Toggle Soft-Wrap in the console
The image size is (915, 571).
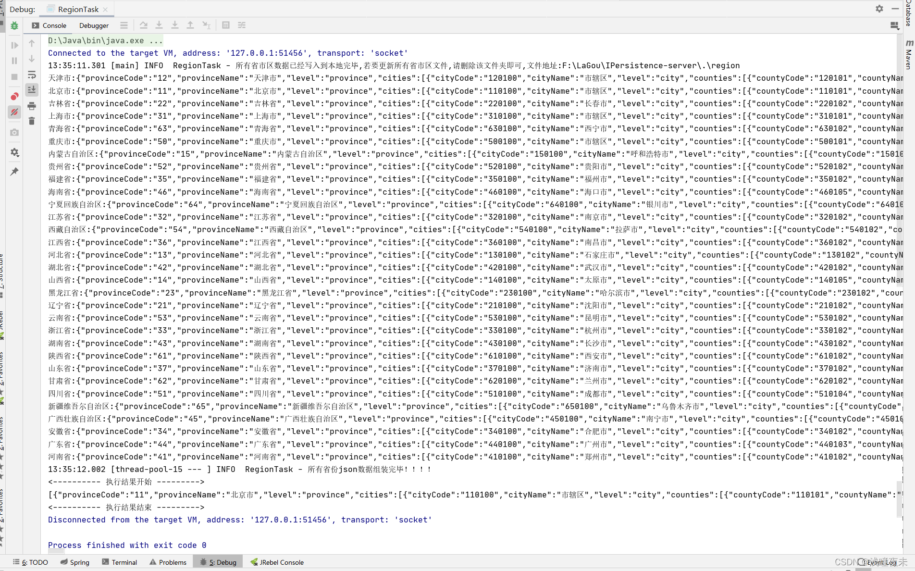point(32,74)
